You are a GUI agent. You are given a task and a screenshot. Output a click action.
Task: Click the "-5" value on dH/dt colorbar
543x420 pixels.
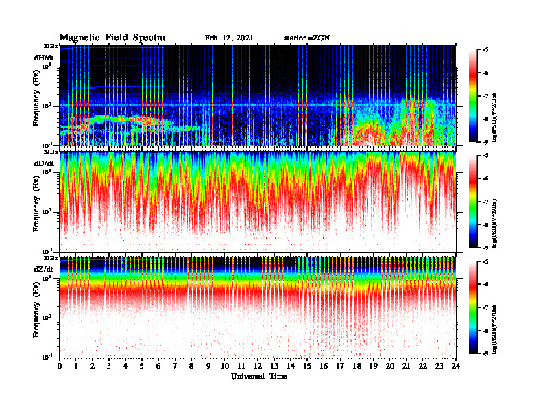click(485, 50)
